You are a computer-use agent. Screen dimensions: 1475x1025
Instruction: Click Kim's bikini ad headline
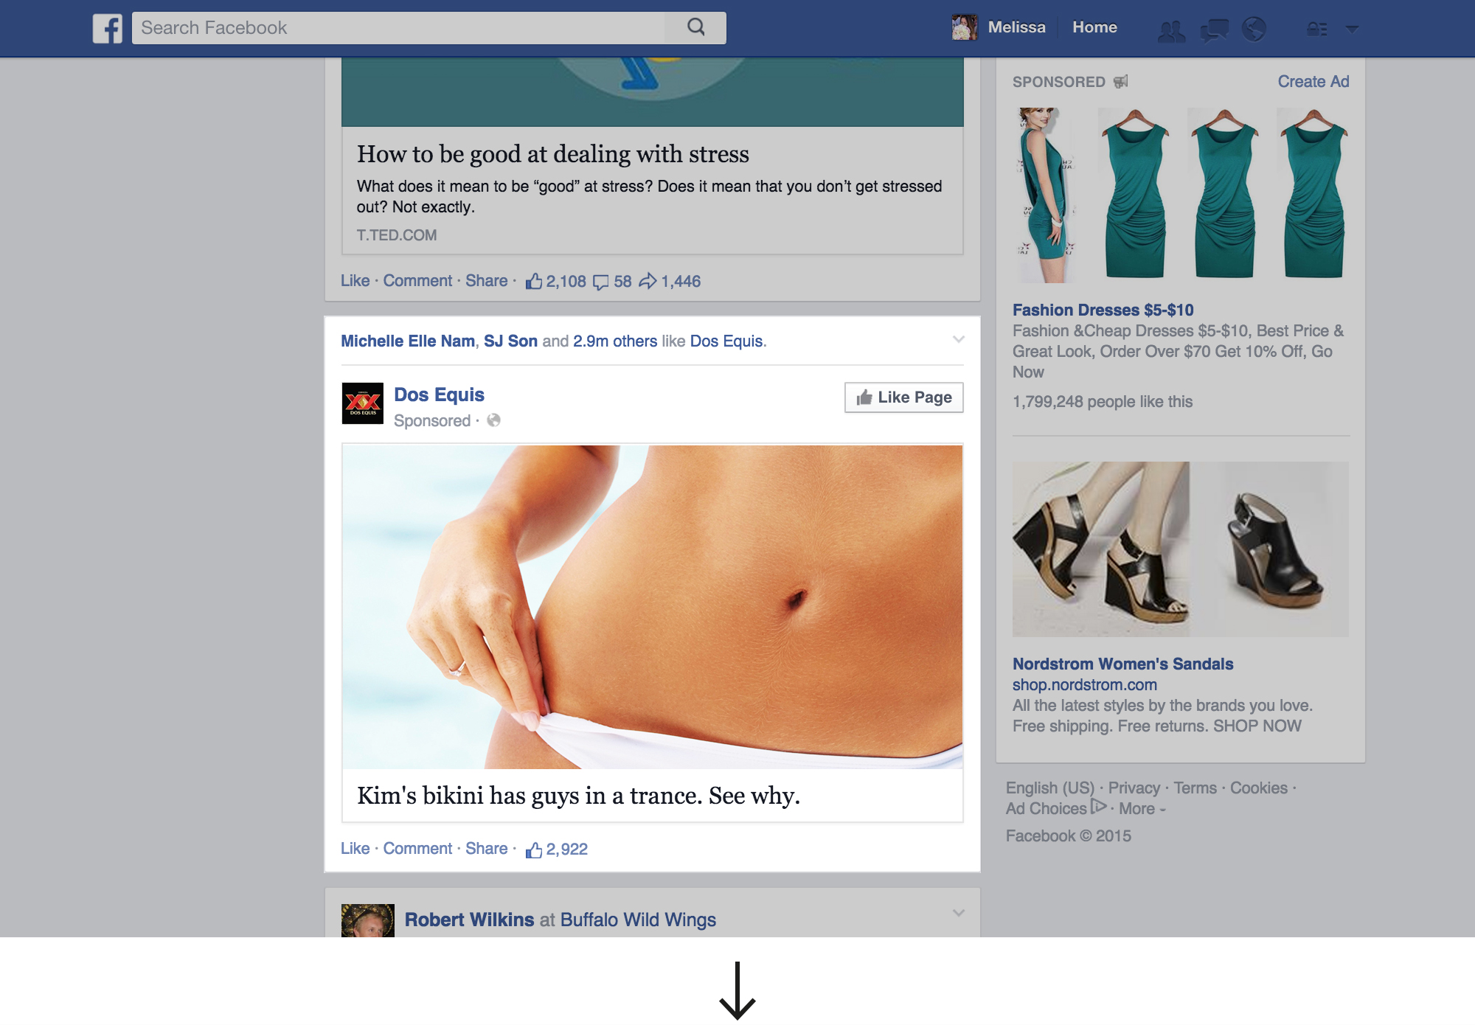(578, 796)
